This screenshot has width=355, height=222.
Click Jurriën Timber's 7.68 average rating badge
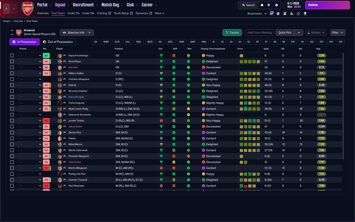[x=321, y=121]
